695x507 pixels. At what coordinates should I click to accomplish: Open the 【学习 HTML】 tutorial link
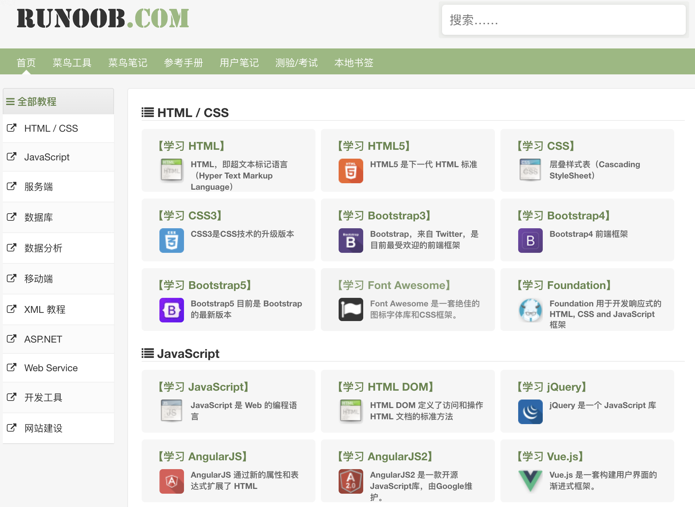click(x=191, y=146)
